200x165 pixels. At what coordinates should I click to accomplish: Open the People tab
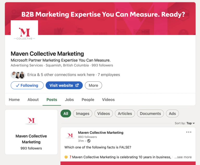(x=88, y=100)
